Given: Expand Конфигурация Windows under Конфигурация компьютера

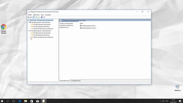Looking at the screenshot, I should pos(30,27).
